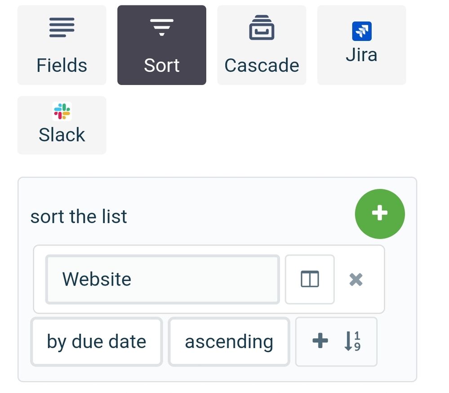Click the Cascade archive drawer icon

pyautogui.click(x=262, y=27)
